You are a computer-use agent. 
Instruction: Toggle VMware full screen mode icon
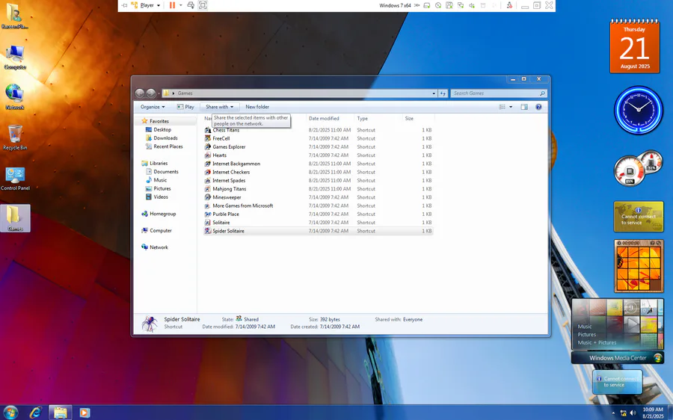203,5
